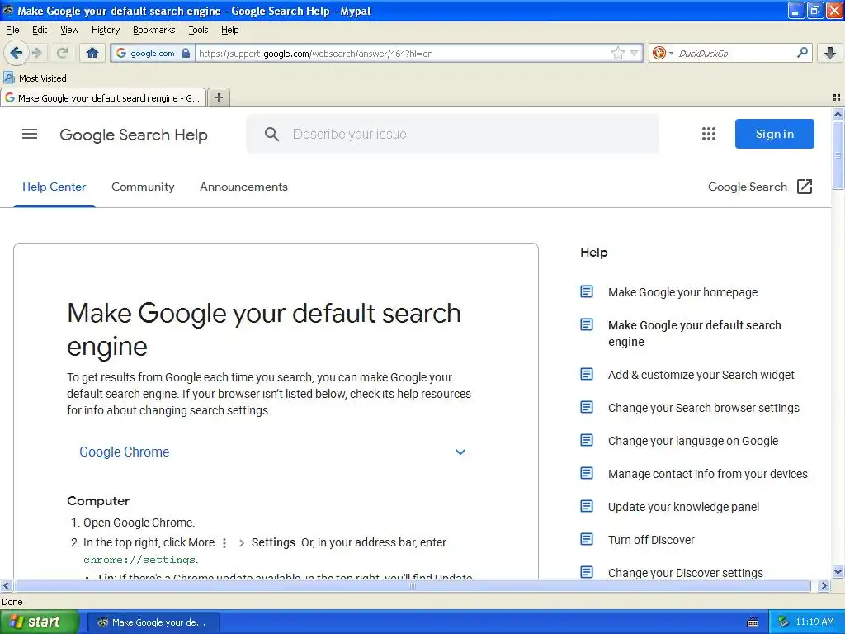Open the browser home page icon
845x634 pixels.
point(92,53)
